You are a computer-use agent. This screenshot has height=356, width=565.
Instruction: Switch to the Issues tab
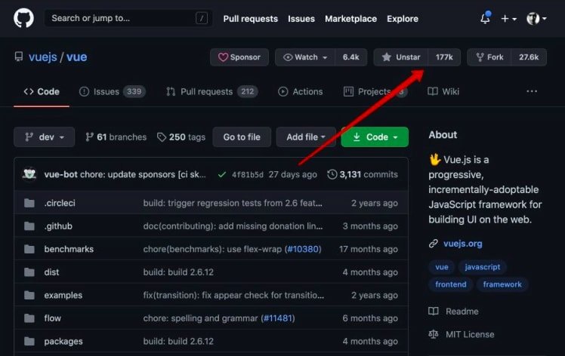pyautogui.click(x=106, y=91)
